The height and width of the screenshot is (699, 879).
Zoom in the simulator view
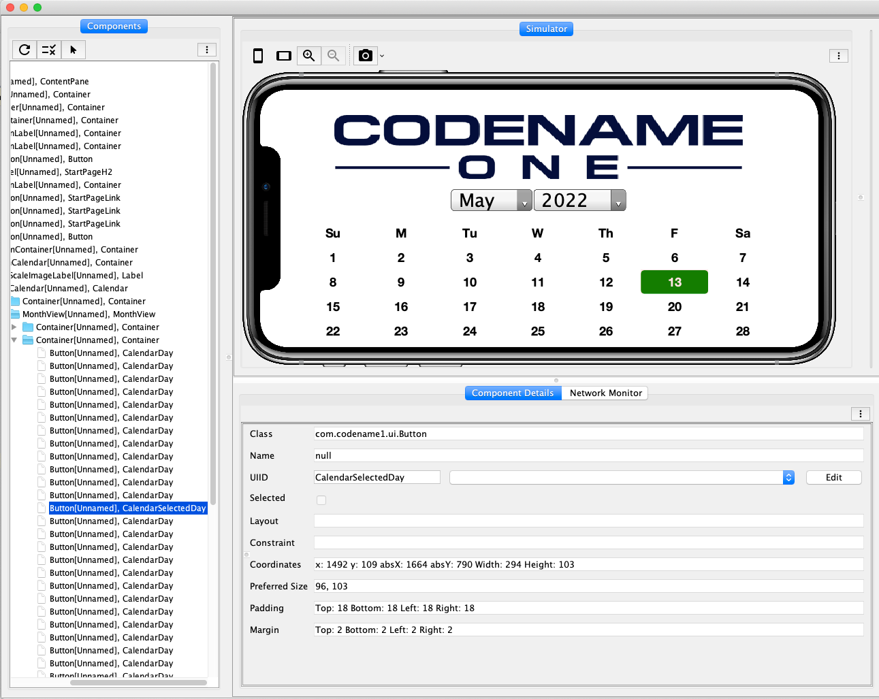pyautogui.click(x=309, y=56)
